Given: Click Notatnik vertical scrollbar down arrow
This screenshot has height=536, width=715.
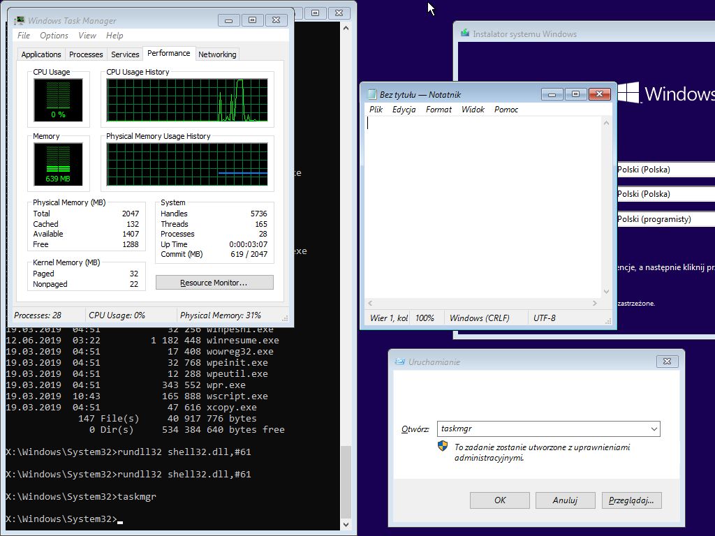Looking at the screenshot, I should point(607,292).
